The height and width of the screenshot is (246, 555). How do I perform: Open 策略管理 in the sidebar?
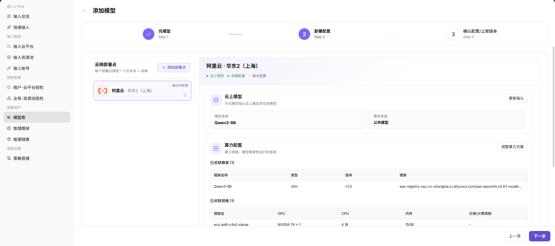(37, 158)
